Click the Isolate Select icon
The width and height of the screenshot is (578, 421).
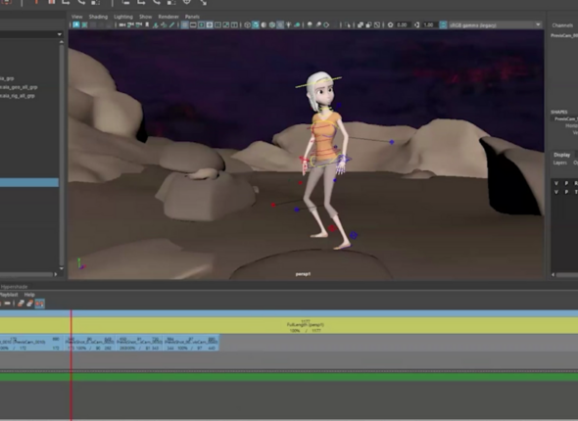point(348,25)
